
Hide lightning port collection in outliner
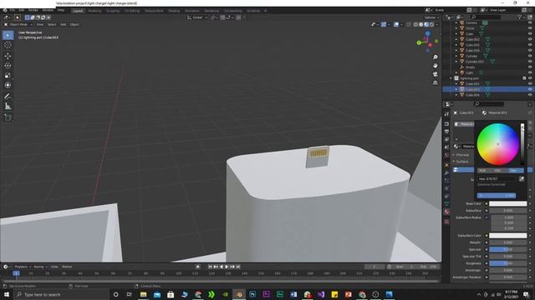pyautogui.click(x=530, y=78)
